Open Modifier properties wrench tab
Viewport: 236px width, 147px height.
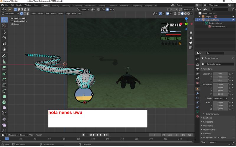pos(197,93)
